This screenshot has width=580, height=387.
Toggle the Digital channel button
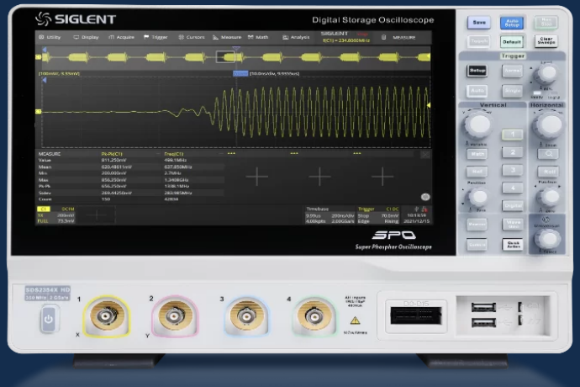coord(512,204)
